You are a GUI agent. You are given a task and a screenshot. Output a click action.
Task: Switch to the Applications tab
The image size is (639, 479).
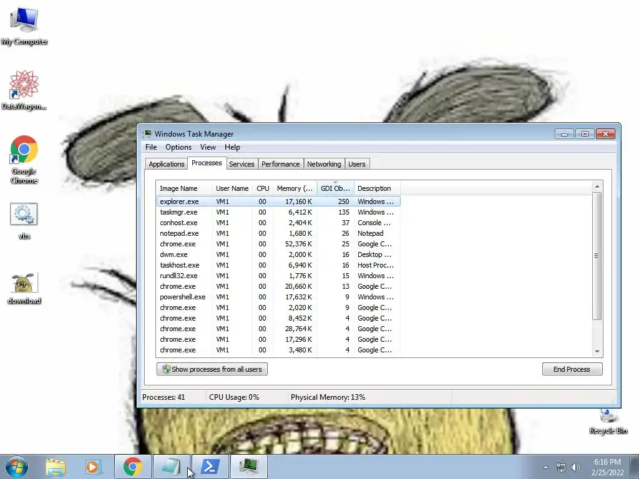[x=166, y=164]
